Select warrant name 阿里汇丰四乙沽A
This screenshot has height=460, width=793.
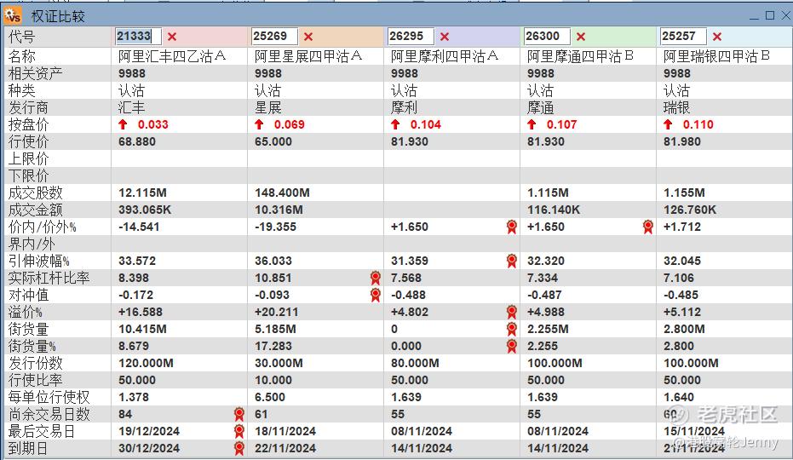[172, 56]
